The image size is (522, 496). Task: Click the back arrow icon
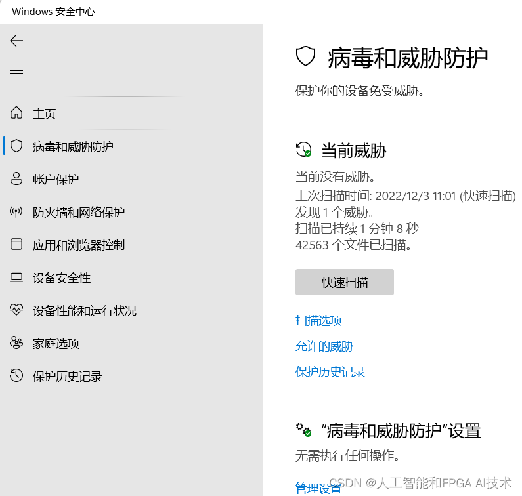click(x=16, y=41)
